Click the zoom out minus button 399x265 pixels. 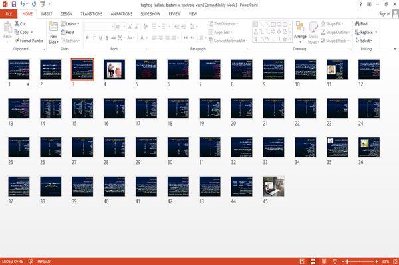(343, 261)
